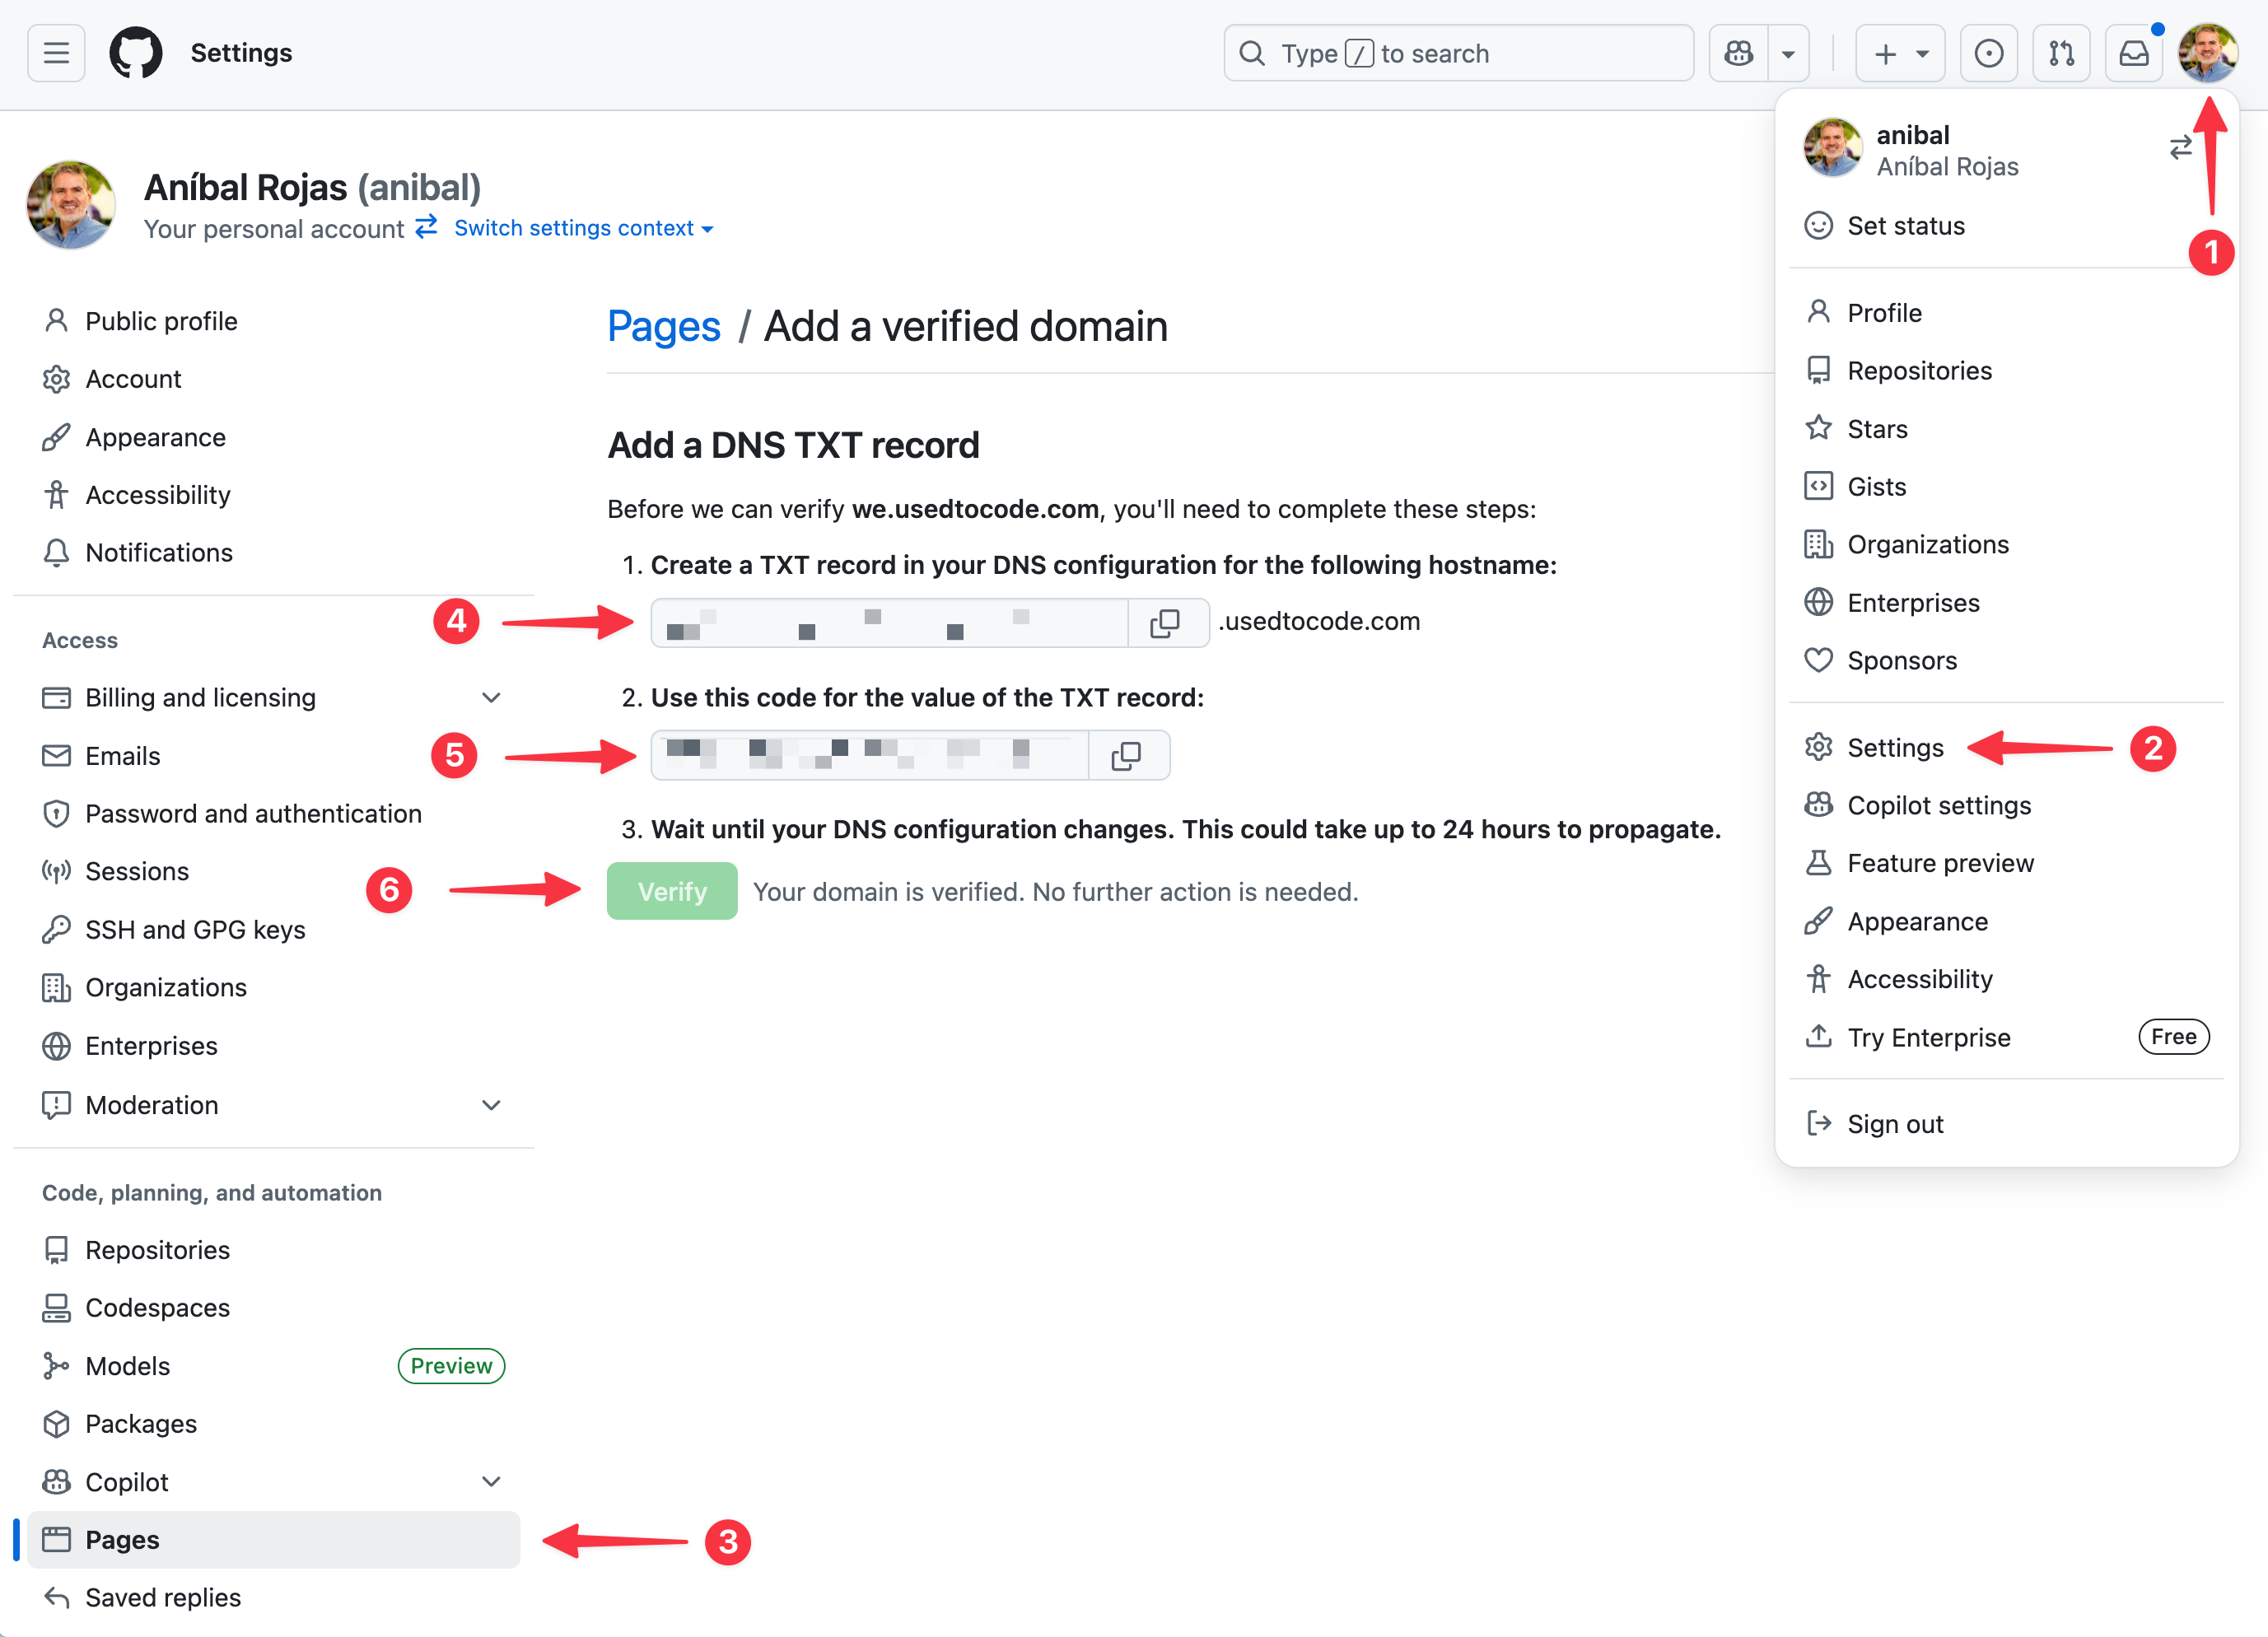
Task: Click the account switcher arrows icon
Action: click(2180, 148)
